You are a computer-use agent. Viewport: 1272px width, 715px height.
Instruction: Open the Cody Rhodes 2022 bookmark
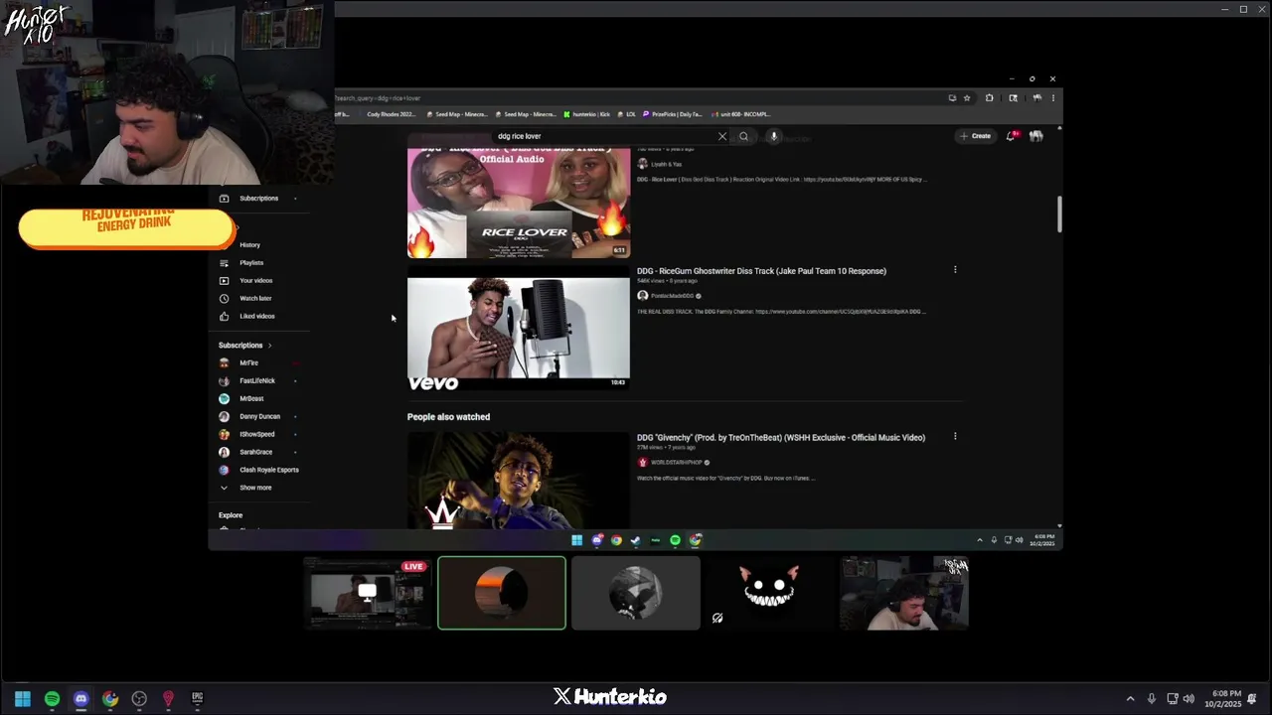coord(391,114)
